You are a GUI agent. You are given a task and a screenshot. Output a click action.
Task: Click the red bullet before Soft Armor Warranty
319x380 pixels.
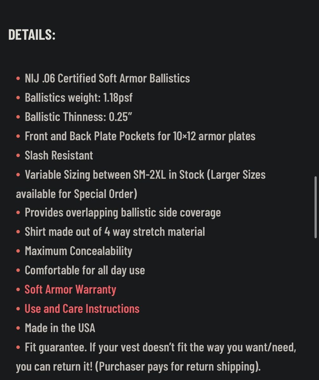pos(18,290)
